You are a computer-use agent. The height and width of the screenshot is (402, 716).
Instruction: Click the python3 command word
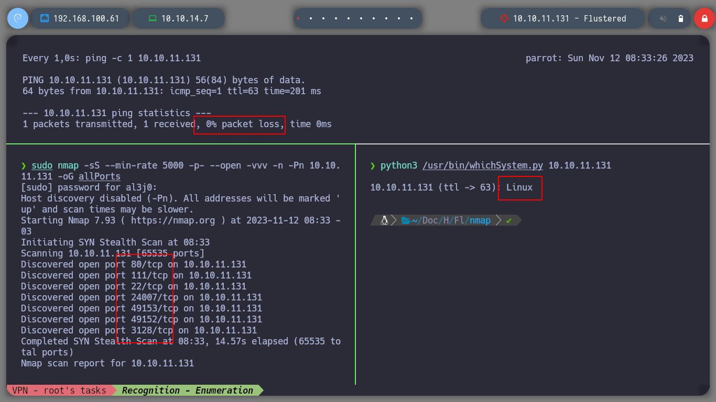[x=399, y=165]
